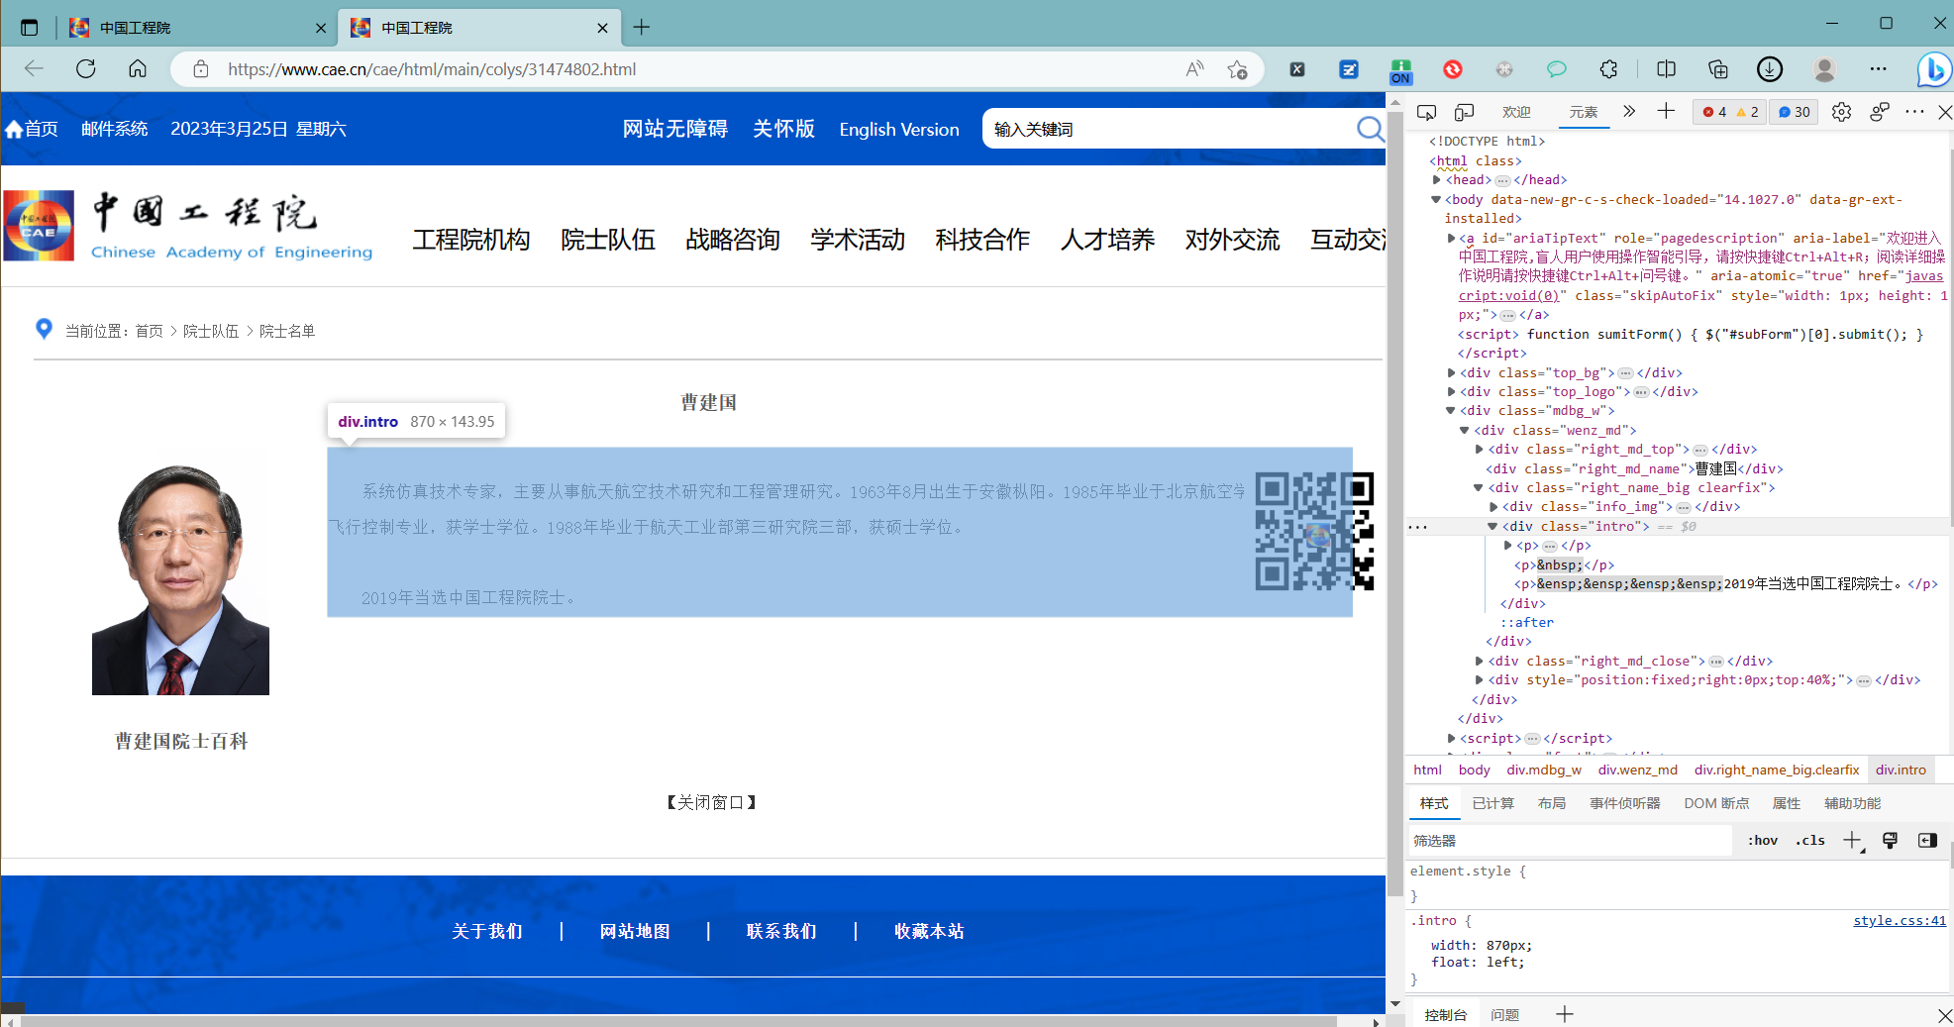Screen dimensions: 1954x1027
Task: Click 院士队伍 in main navigation
Action: (x=608, y=240)
